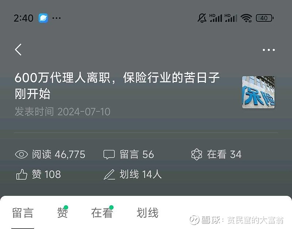292x229 pixels.
Task: Tap the muted bell icon in status bar
Action: (x=202, y=18)
